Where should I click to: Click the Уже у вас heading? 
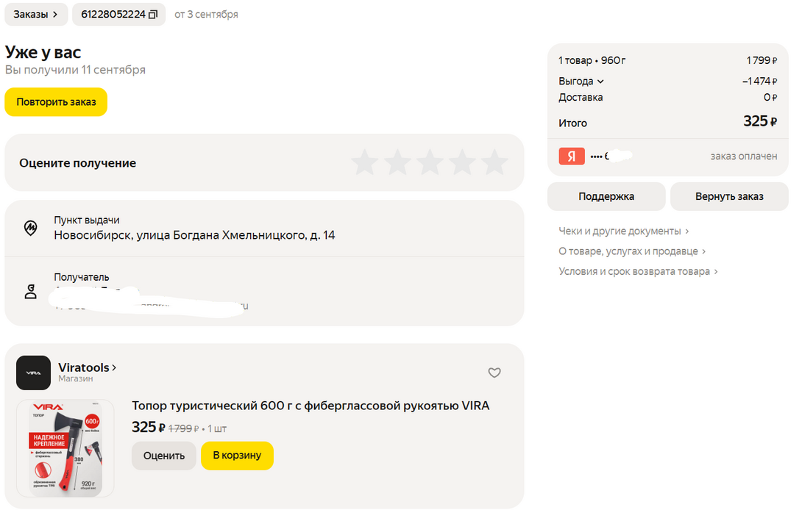pos(43,52)
